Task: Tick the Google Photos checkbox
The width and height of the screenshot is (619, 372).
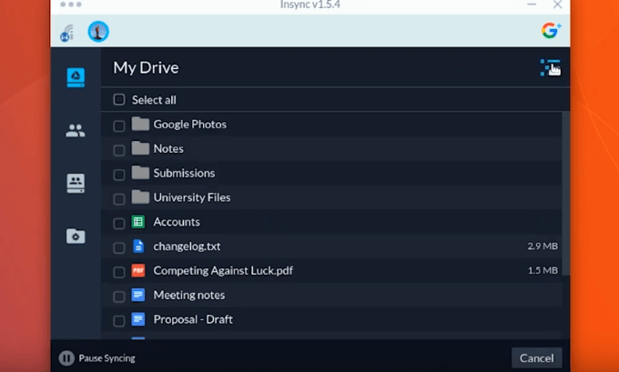Action: coord(119,126)
